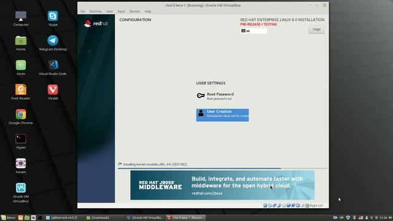Click the US flag keyboard layout tray icon
393x221 pixels.
click(360, 218)
